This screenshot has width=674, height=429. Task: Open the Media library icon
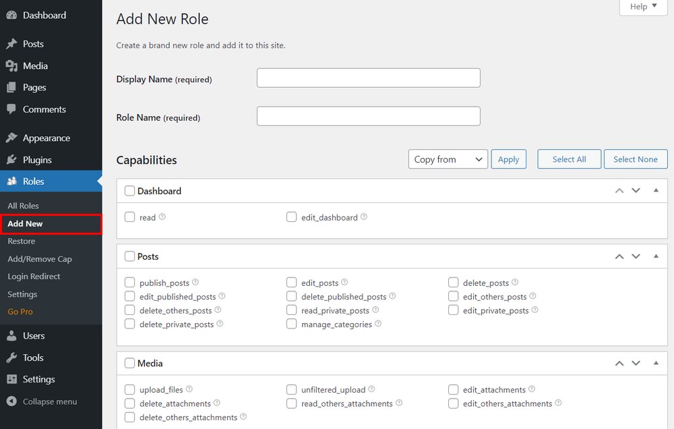click(11, 65)
